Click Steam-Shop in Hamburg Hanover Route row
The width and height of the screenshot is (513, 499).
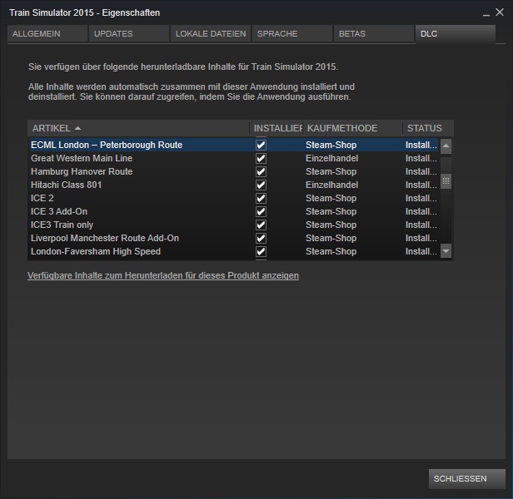[x=331, y=171]
